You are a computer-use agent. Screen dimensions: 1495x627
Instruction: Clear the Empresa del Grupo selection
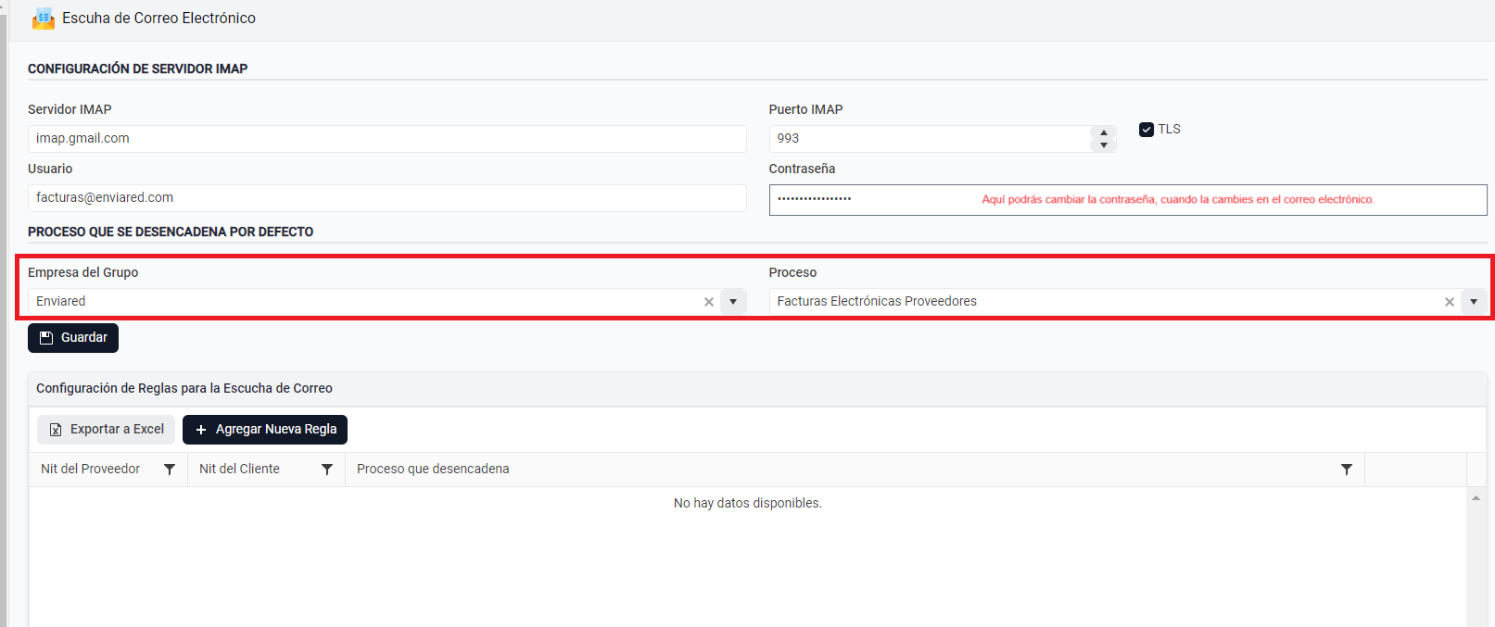(709, 302)
